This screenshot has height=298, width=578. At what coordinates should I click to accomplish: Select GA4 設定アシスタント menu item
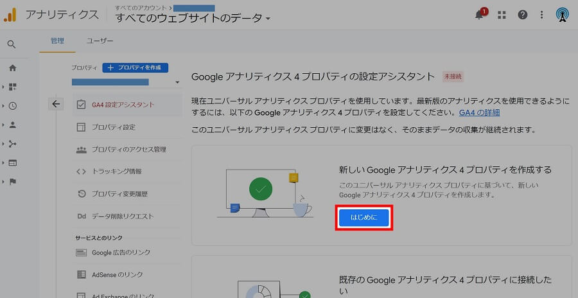click(127, 105)
